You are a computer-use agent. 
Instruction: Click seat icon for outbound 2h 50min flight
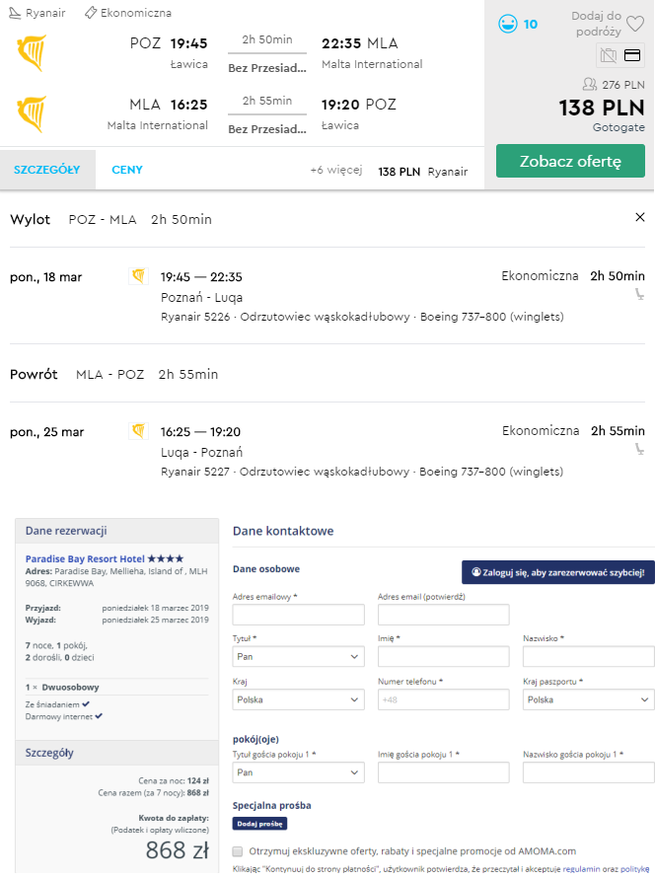click(x=639, y=294)
